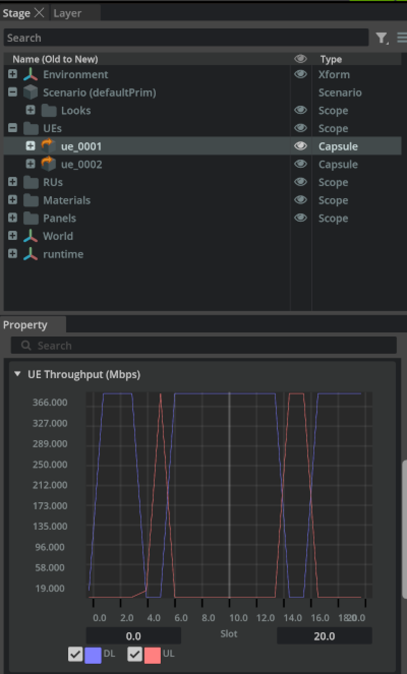Uncheck the DL series checkbox
Screen dimensions: 407x674
pyautogui.click(x=75, y=655)
